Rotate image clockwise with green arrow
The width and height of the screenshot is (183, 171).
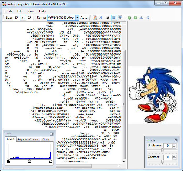135,18
